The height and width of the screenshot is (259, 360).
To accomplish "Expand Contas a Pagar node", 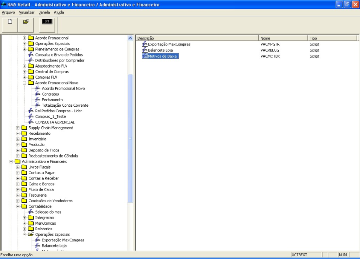I will (x=18, y=173).
